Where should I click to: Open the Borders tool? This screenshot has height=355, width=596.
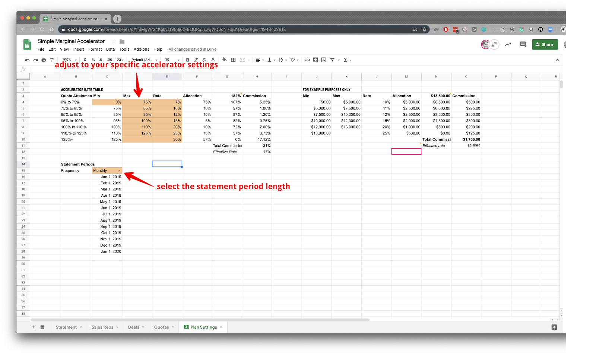coord(233,60)
